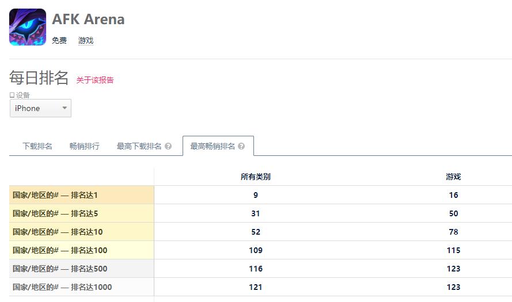The image size is (512, 302).
Task: Click the 排名达1000 row label
Action: tap(62, 287)
